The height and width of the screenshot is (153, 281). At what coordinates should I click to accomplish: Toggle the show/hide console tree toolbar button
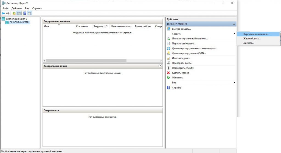pos(19,13)
